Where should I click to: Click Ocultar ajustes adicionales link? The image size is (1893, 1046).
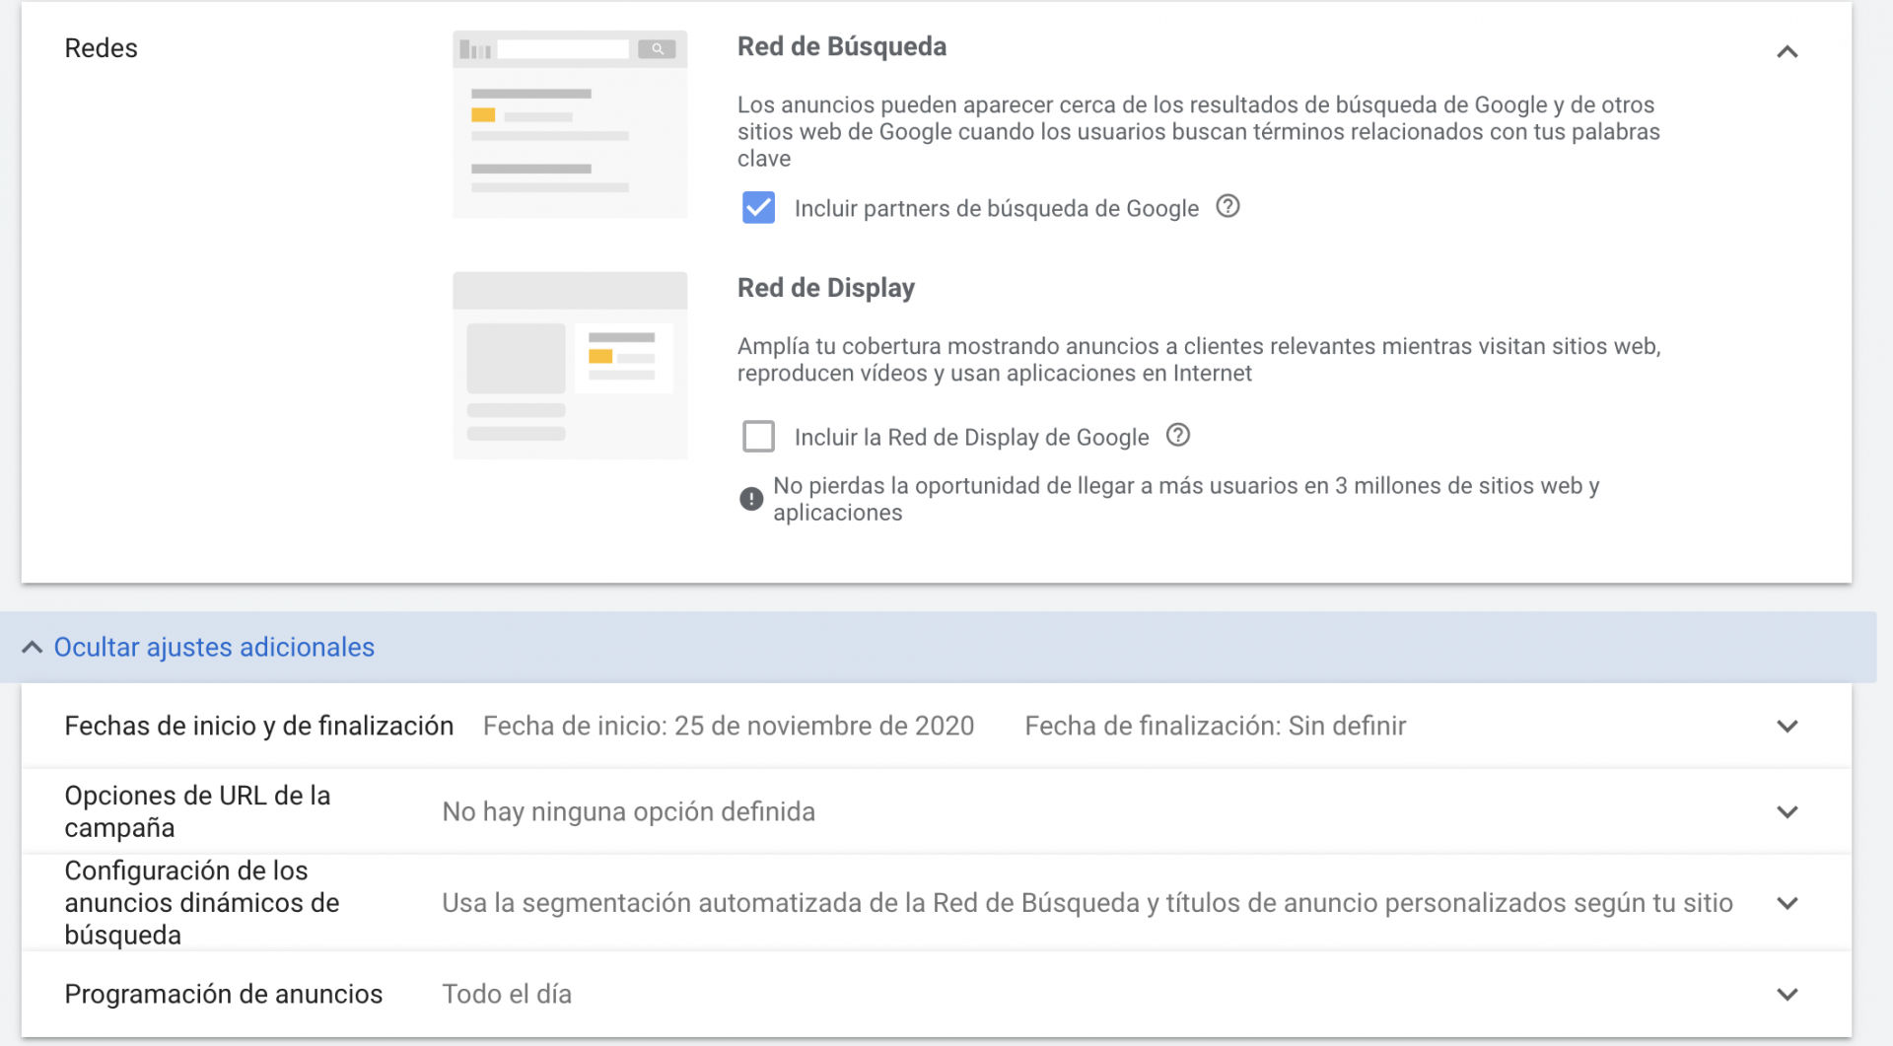point(214,647)
